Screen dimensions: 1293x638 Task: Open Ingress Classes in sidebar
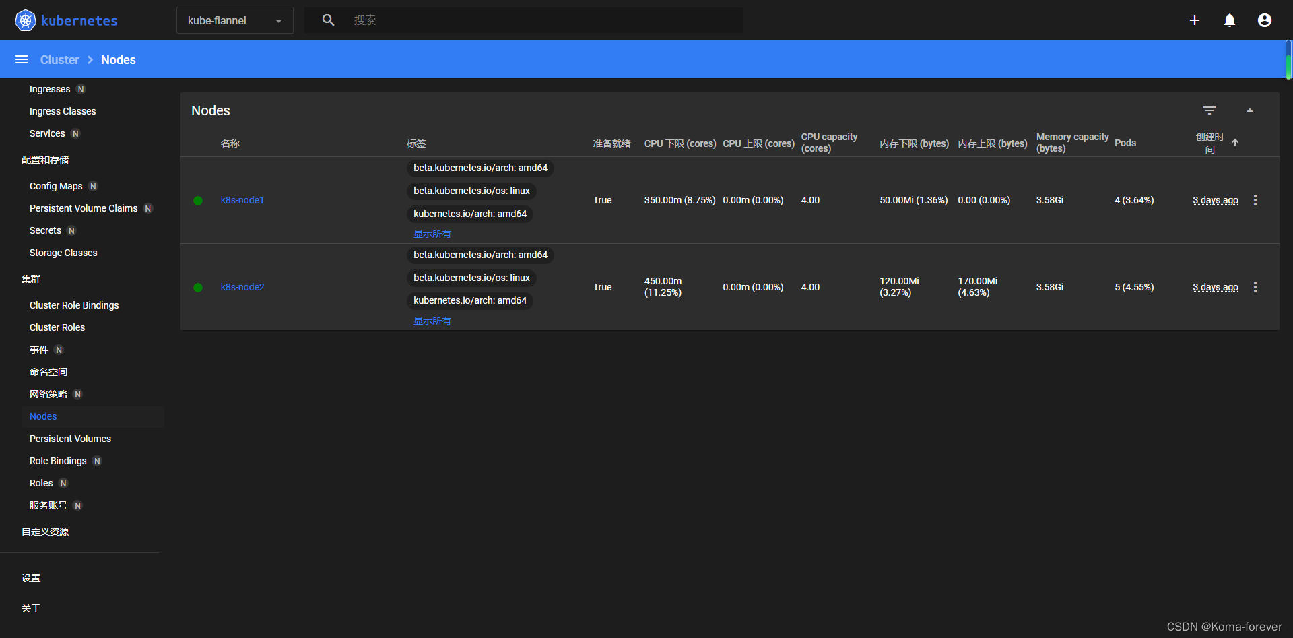[63, 111]
